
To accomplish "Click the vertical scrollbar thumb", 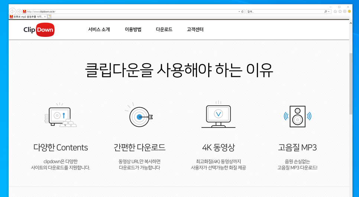I will click(351, 84).
